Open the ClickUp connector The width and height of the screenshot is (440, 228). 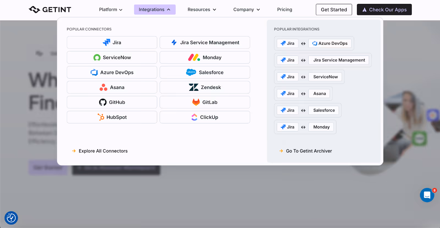tap(205, 117)
